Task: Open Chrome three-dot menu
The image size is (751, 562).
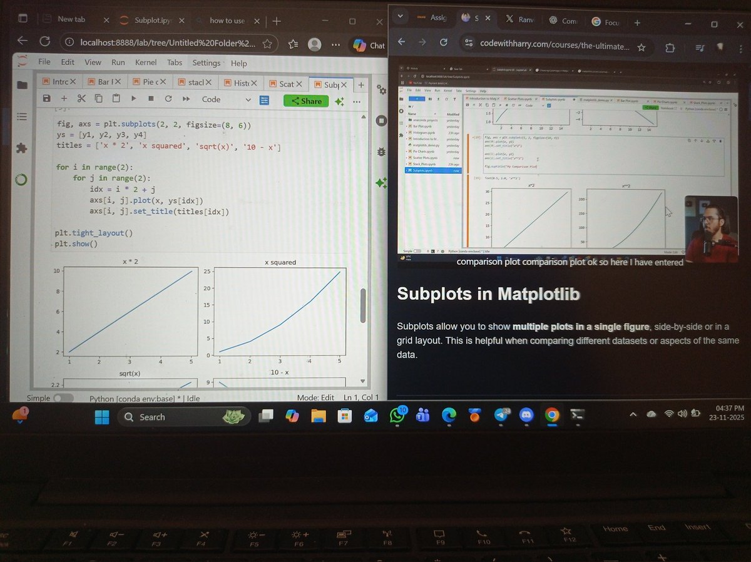Action: pos(740,49)
